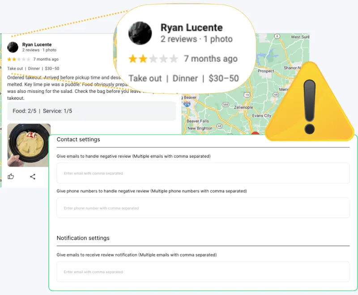Click the New Brighton label on the map
Screen dimensions: 358x295
click(200, 128)
